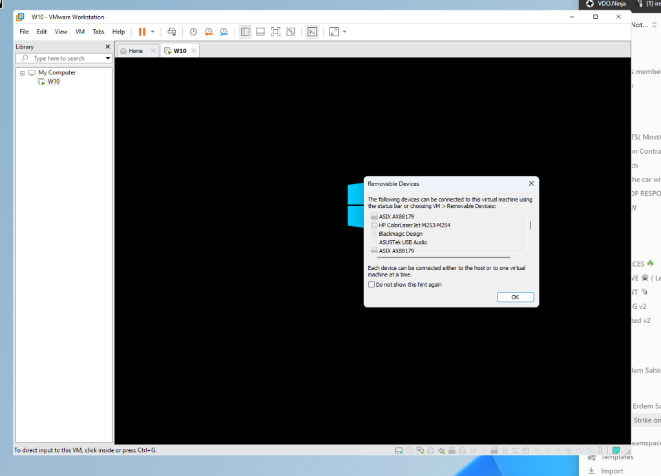Toggle the library sidebar view icon
This screenshot has height=476, width=661.
(x=245, y=32)
